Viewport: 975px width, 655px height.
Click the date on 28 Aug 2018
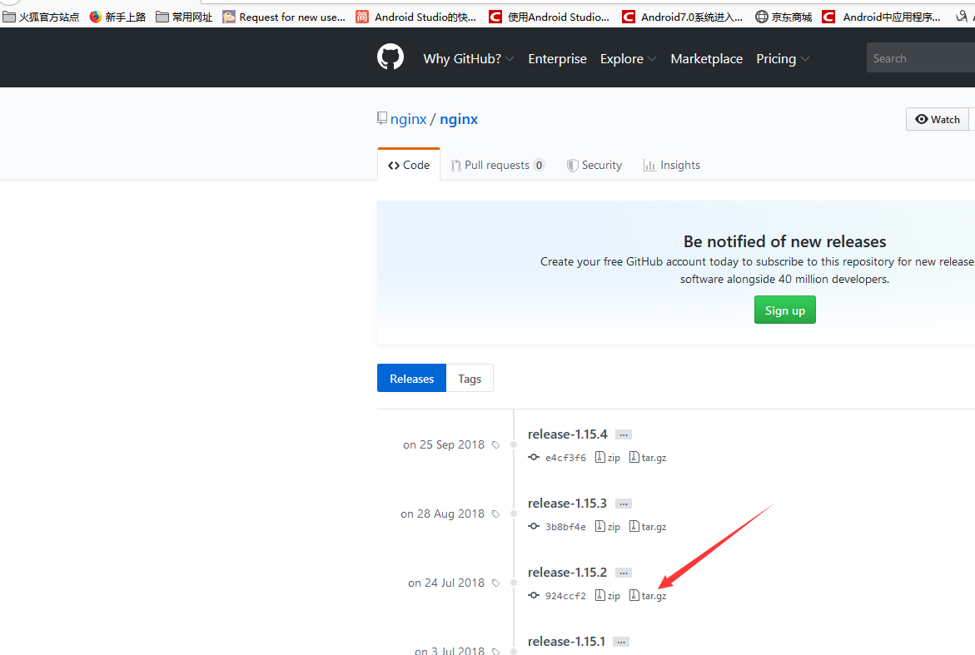tap(442, 514)
